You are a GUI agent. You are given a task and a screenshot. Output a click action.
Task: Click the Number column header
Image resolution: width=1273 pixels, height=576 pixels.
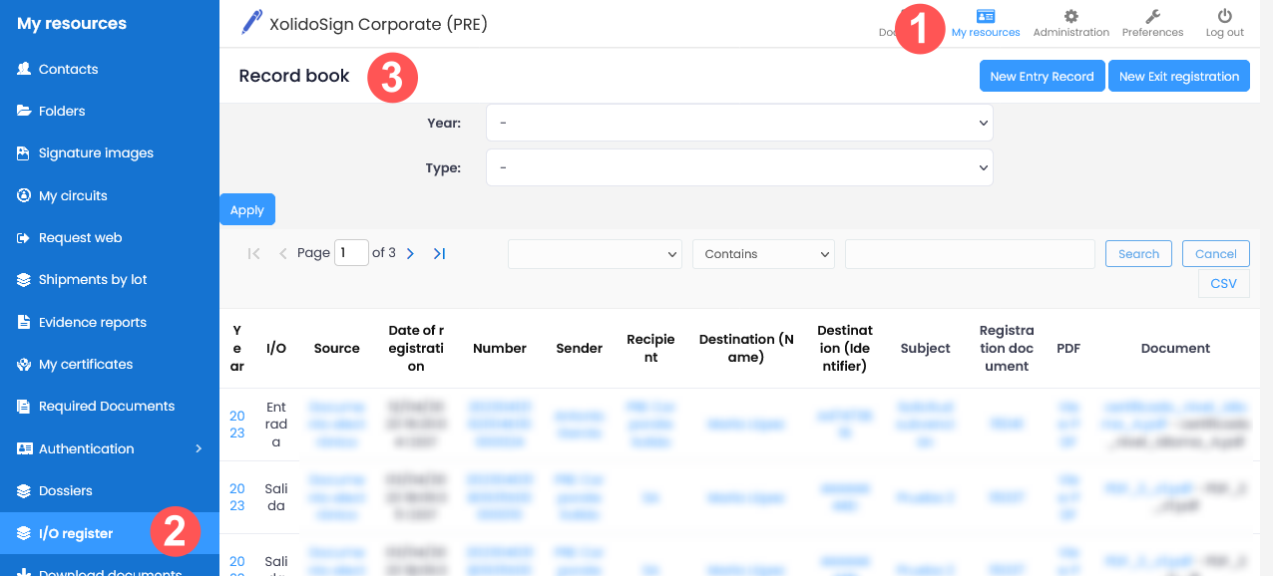coord(500,349)
